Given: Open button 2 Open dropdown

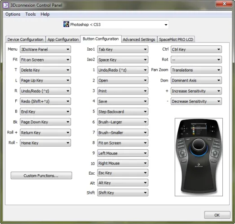Looking at the screenshot, I should [x=123, y=80].
